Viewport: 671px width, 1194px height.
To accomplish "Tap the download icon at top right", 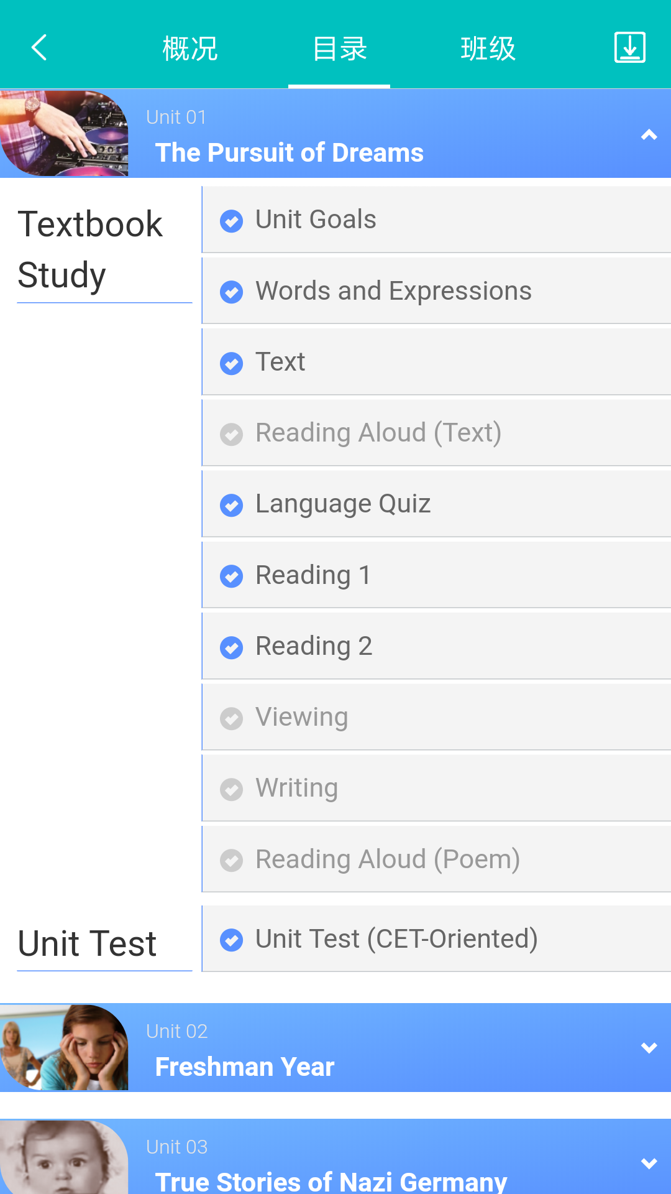I will tap(629, 48).
